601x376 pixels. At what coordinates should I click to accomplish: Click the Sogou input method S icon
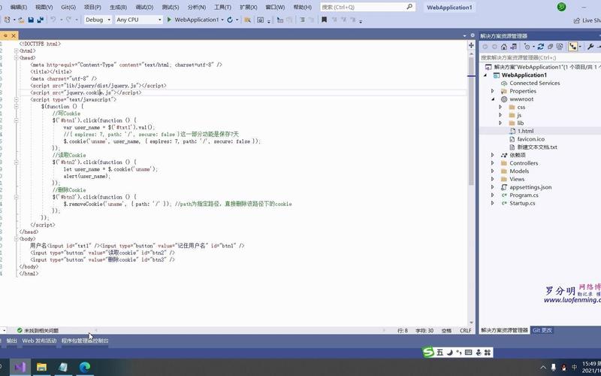(427, 352)
